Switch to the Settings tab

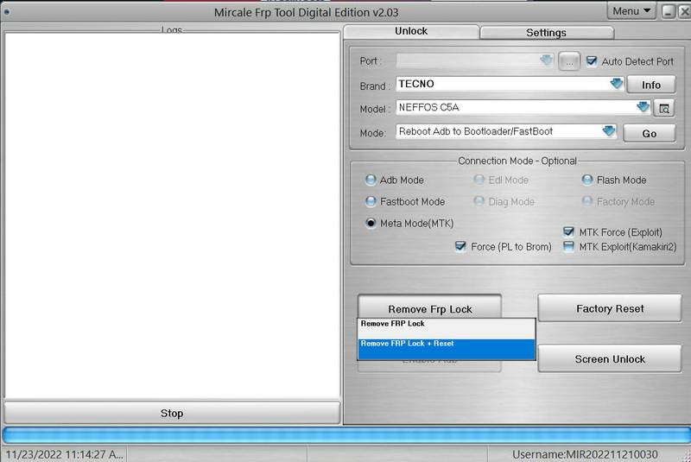click(x=547, y=33)
